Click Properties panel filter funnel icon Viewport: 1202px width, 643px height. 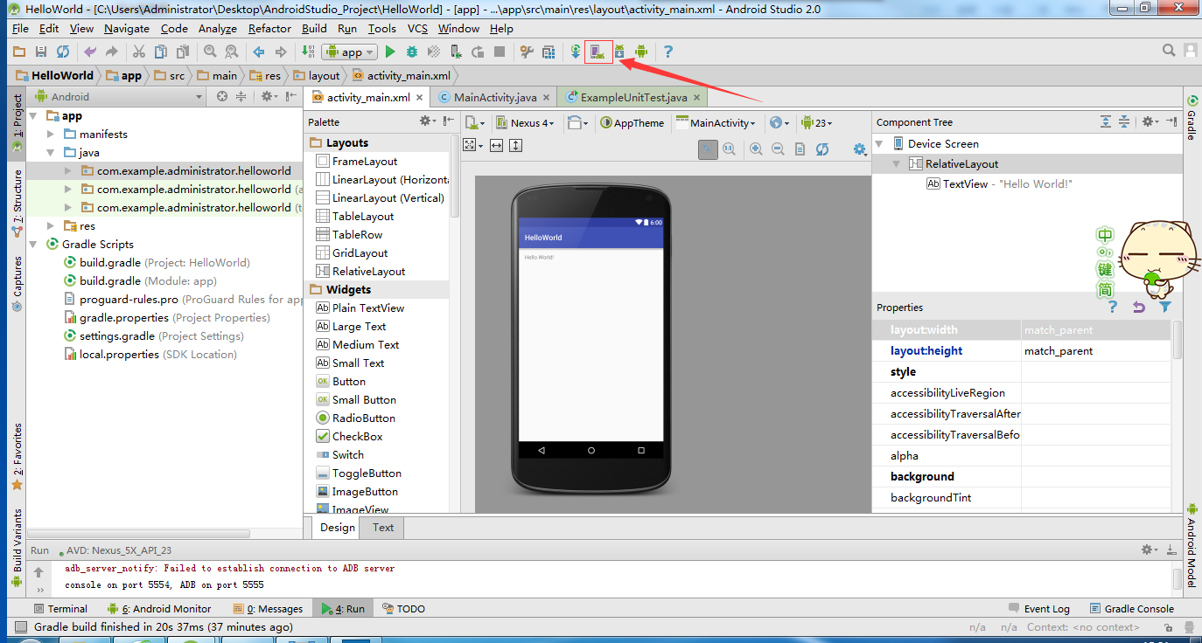(1164, 307)
